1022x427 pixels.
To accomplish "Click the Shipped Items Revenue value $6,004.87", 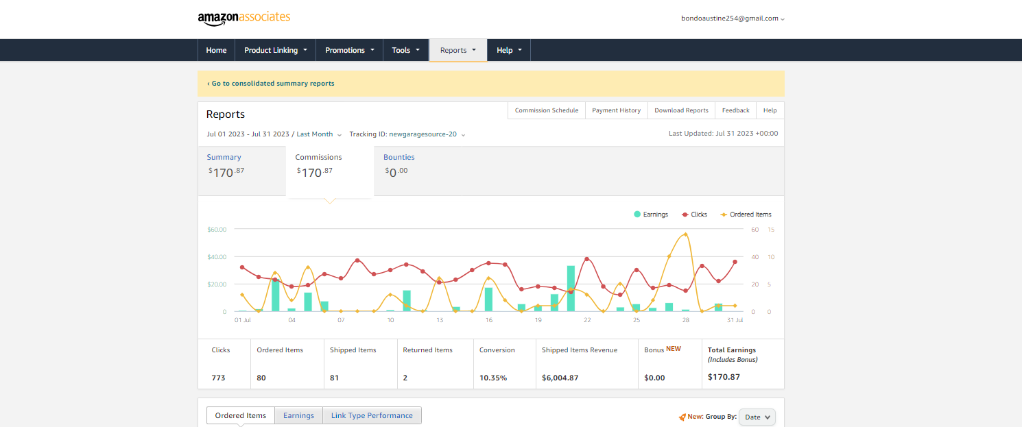I will coord(560,378).
